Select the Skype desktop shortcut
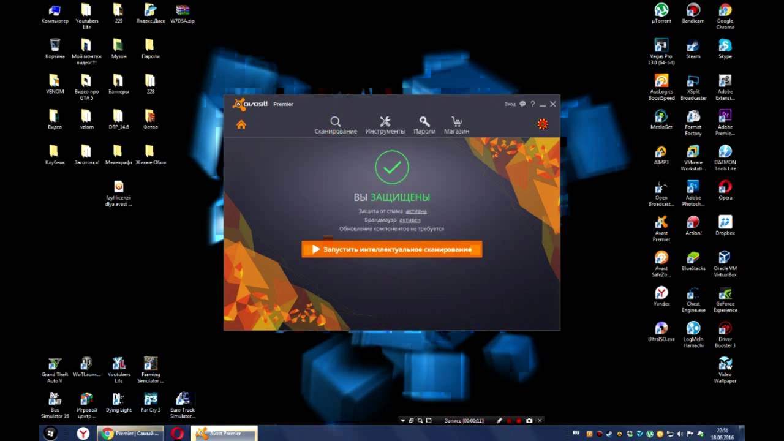Viewport: 784px width, 441px height. (x=725, y=49)
